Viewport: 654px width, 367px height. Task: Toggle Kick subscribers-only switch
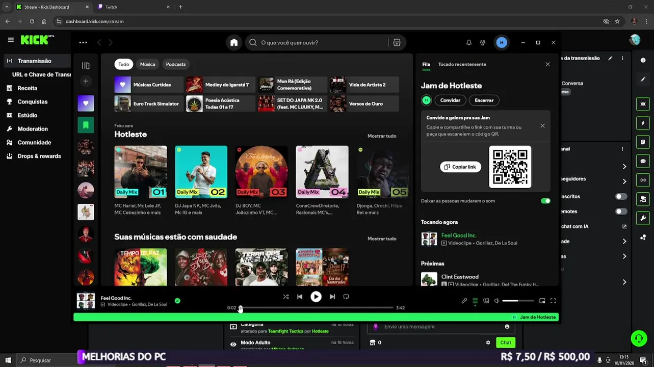click(621, 196)
